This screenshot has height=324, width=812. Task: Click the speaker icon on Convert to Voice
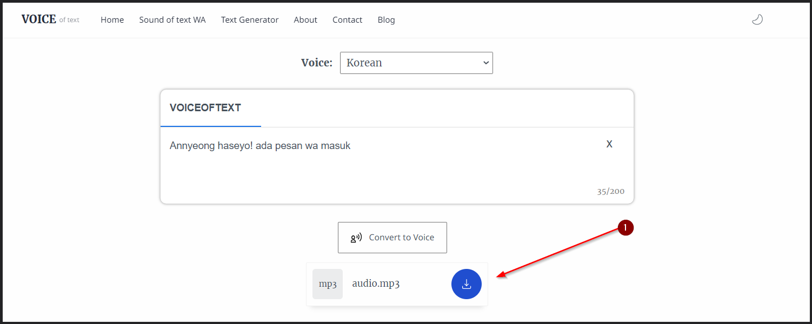356,237
